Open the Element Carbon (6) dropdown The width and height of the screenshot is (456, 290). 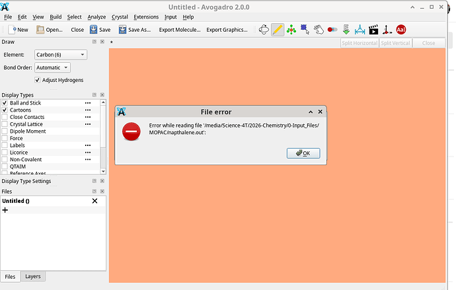pyautogui.click(x=61, y=55)
